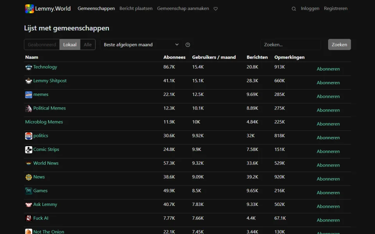The image size is (375, 234).
Task: Open the Fuck AI community link
Action: (x=41, y=218)
